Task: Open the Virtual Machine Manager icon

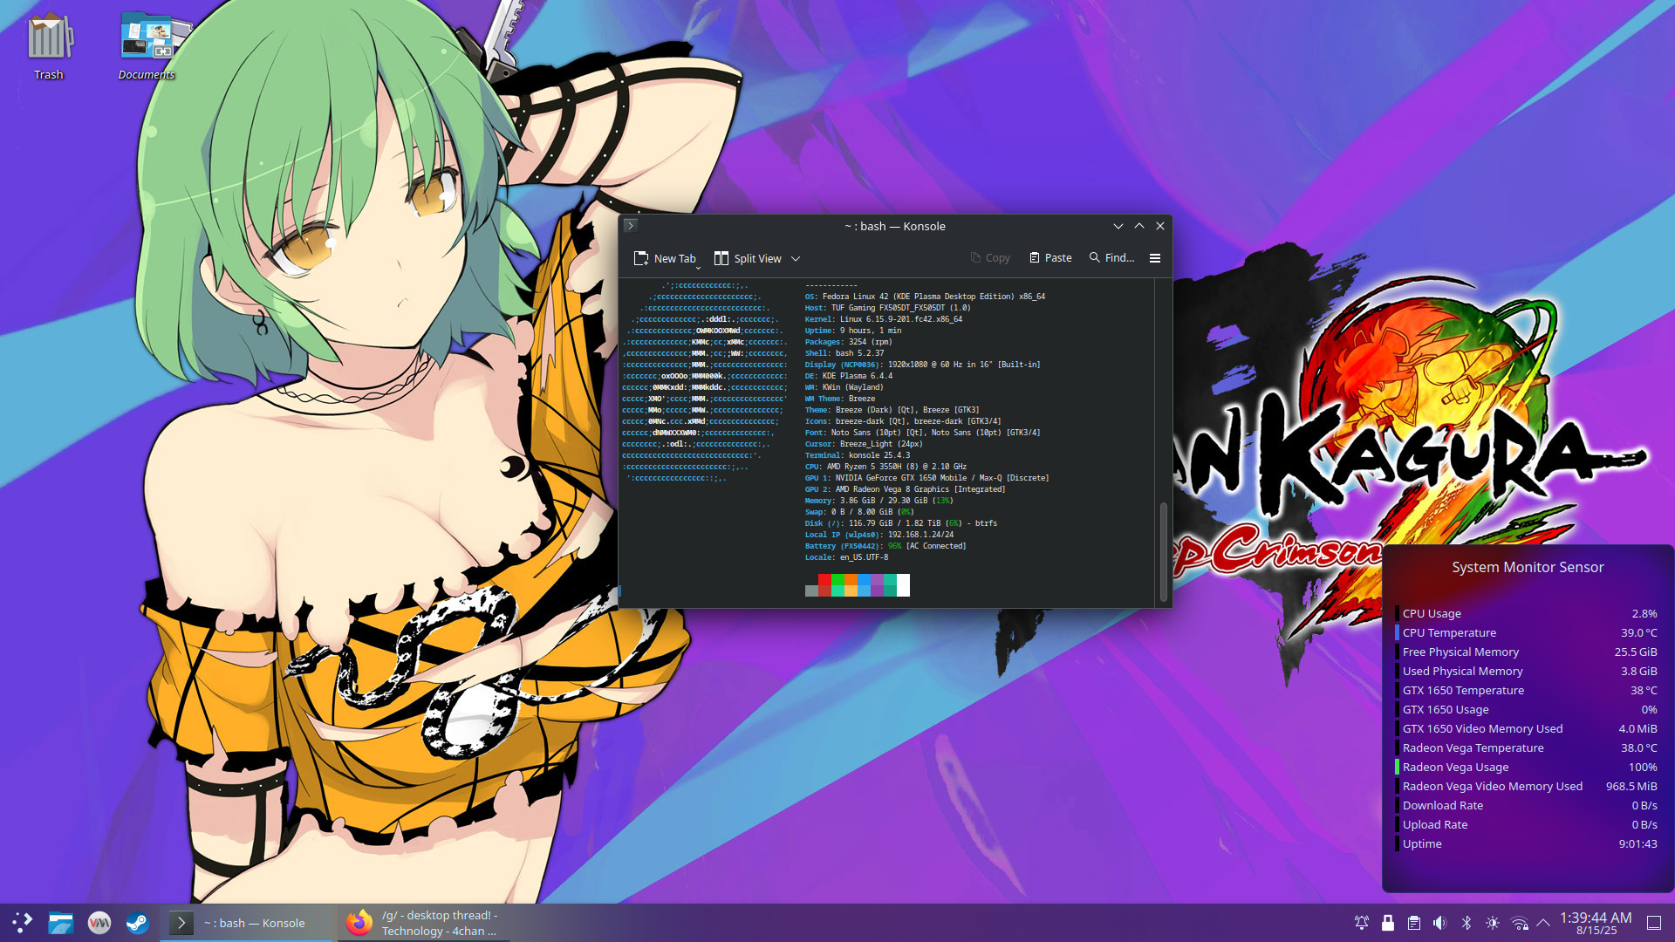Action: [99, 923]
